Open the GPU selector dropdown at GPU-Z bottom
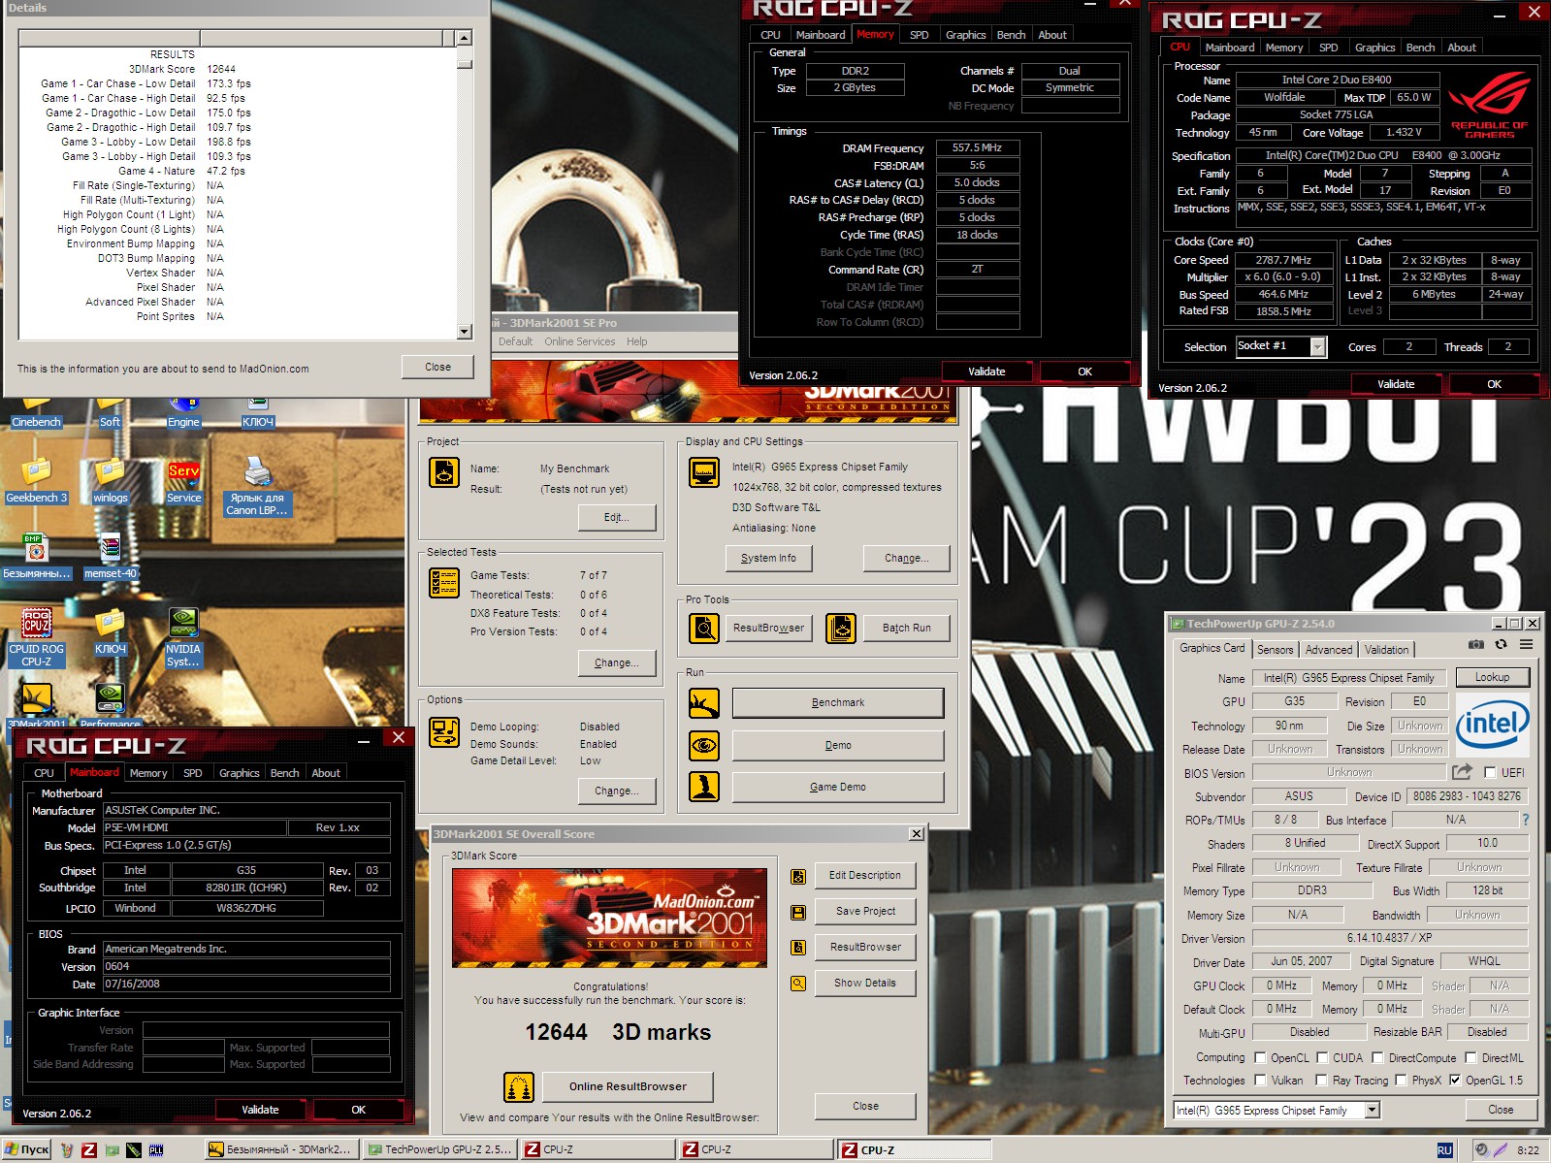Image resolution: width=1551 pixels, height=1163 pixels. point(1373,1111)
